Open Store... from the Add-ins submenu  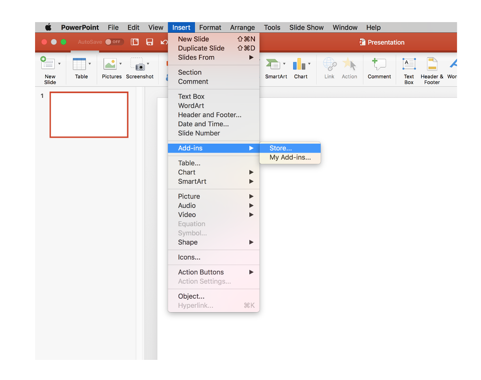pyautogui.click(x=290, y=148)
